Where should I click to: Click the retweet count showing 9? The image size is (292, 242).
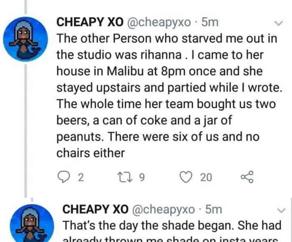click(141, 178)
